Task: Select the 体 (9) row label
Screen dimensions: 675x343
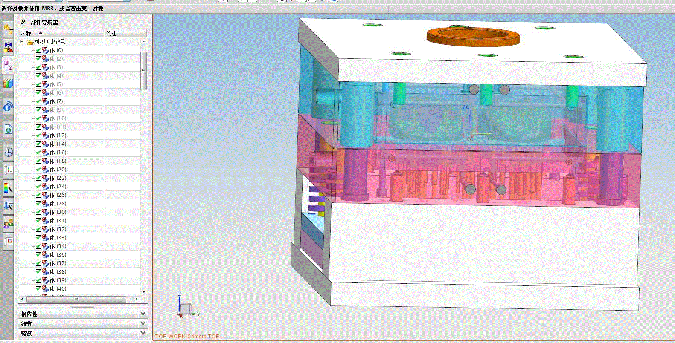Action: point(56,110)
